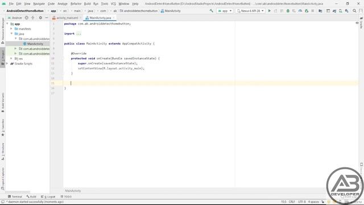
Task: Click the inspection eye icon at editor top-right
Action: click(x=357, y=23)
